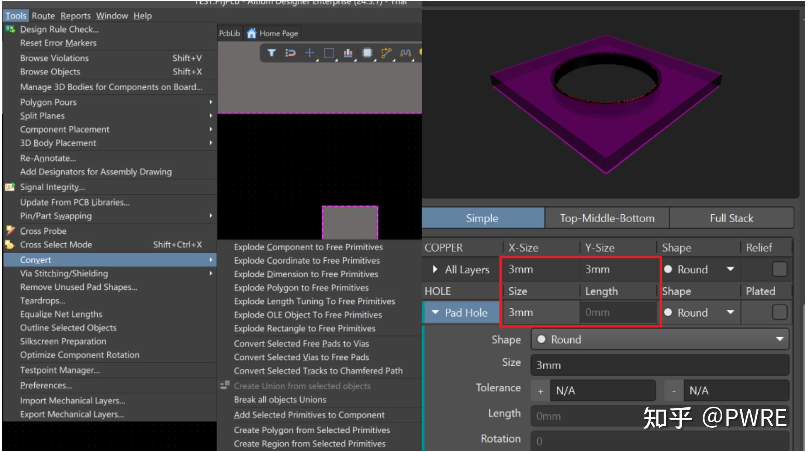Switch to the Top-Middle-Bottom pad mode
Screen dimensions: 809x452
tap(607, 218)
